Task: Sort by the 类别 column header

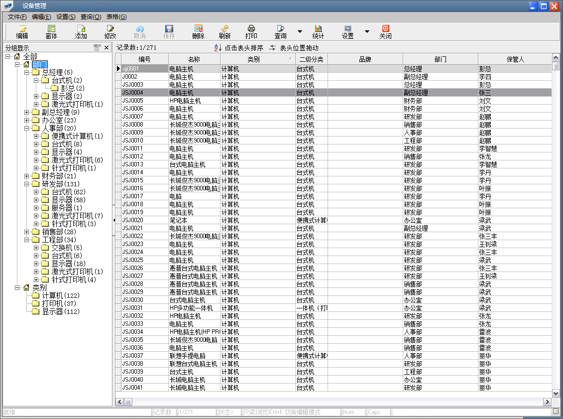Action: 257,59
